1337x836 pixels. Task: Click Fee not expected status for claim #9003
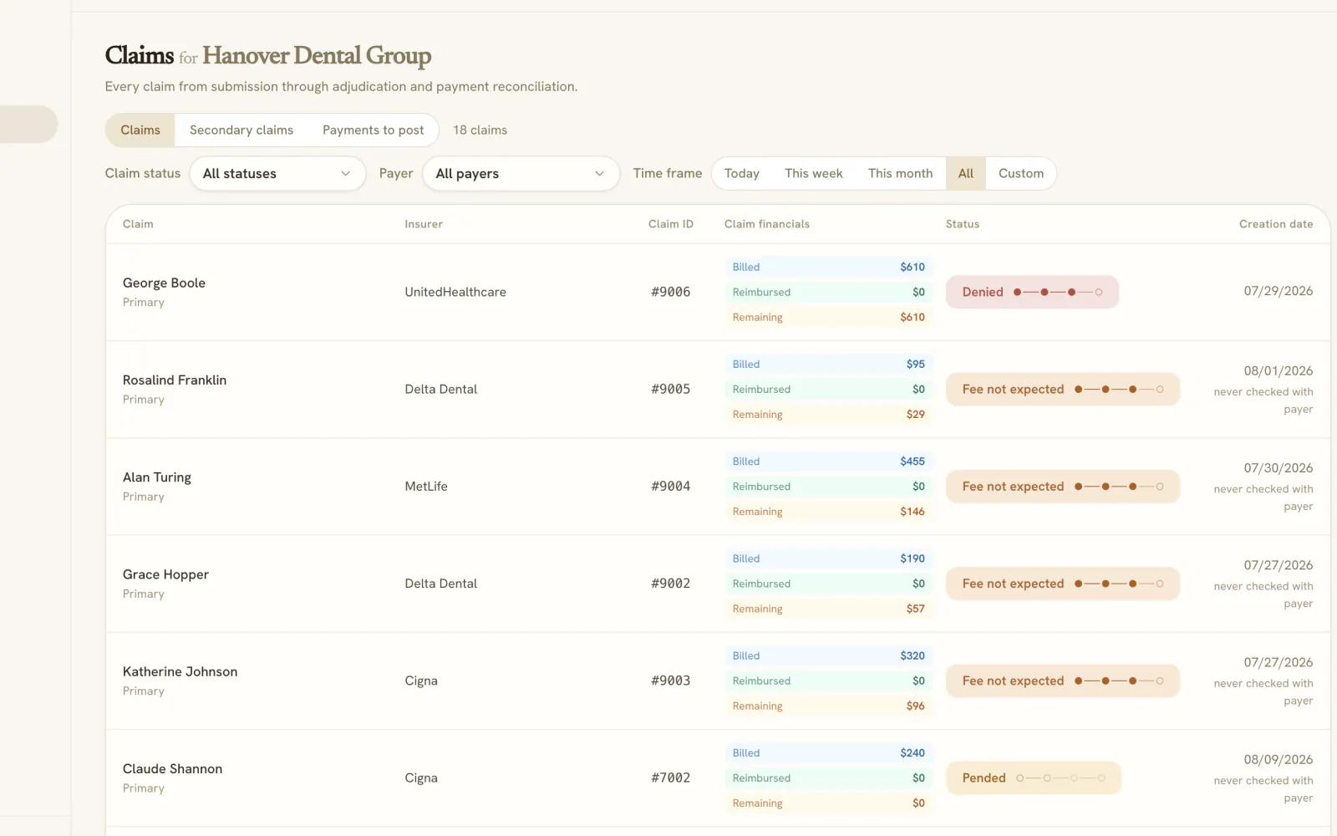click(1063, 681)
